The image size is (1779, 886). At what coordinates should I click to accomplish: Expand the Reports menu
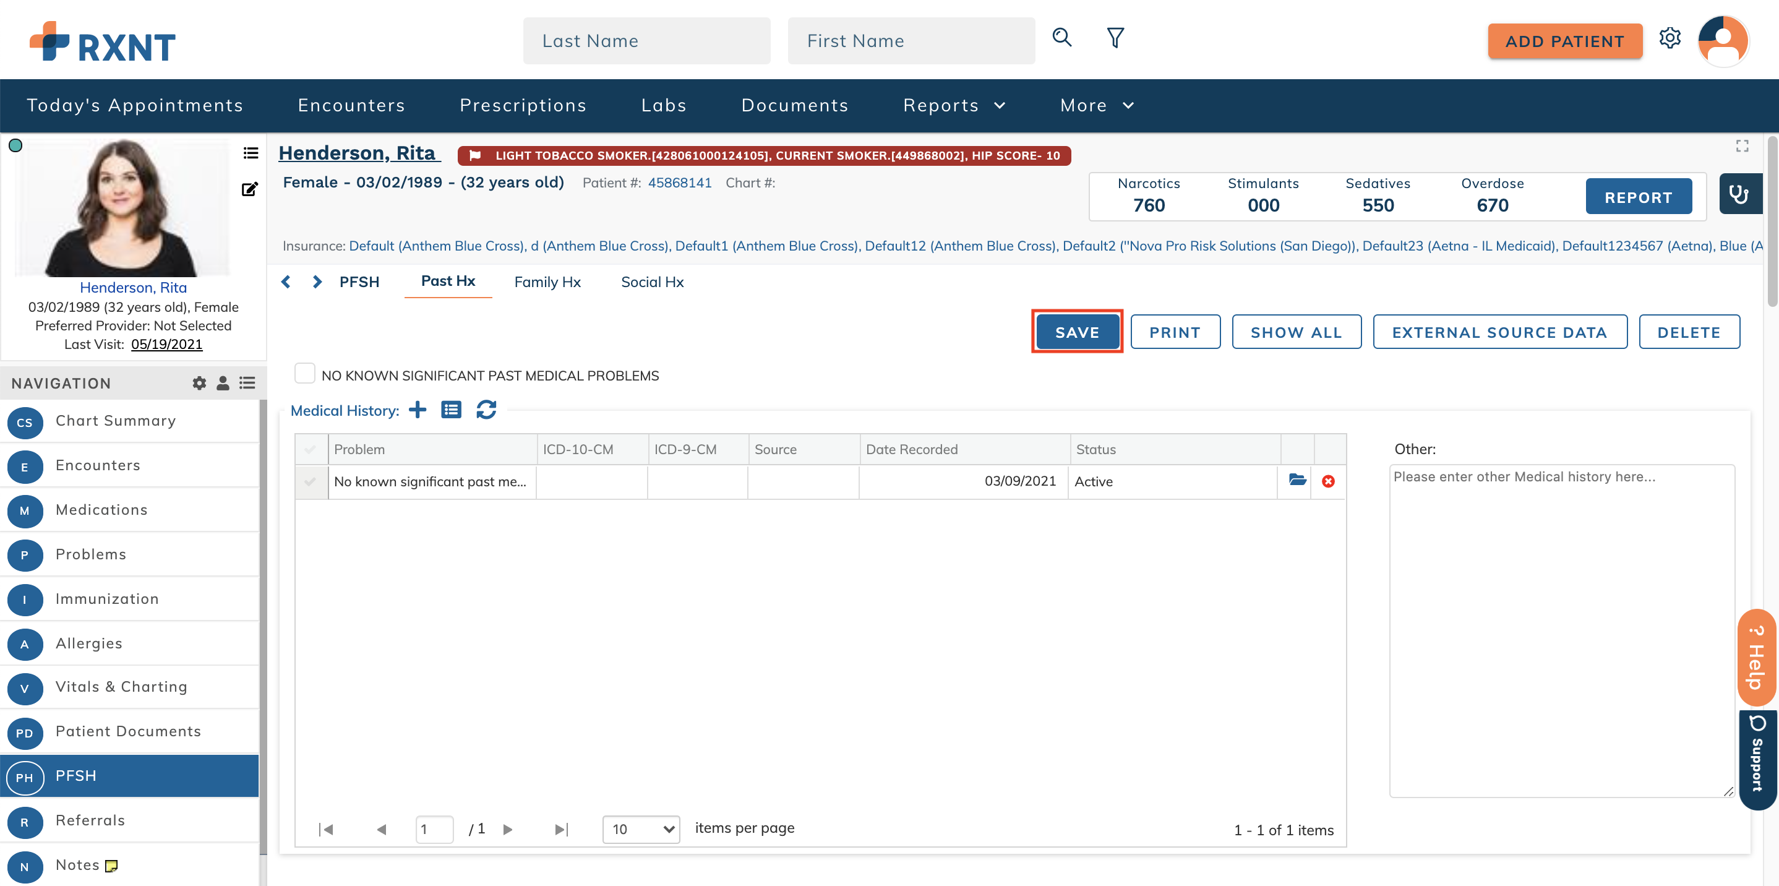954,105
